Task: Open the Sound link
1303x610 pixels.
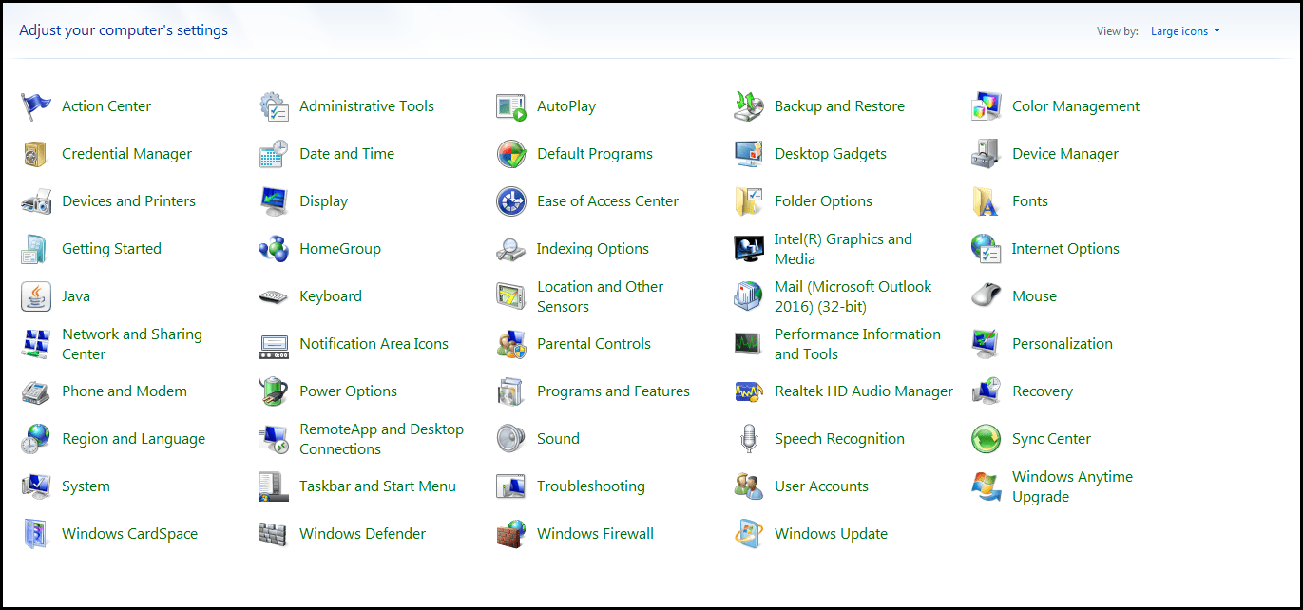Action: [x=558, y=439]
